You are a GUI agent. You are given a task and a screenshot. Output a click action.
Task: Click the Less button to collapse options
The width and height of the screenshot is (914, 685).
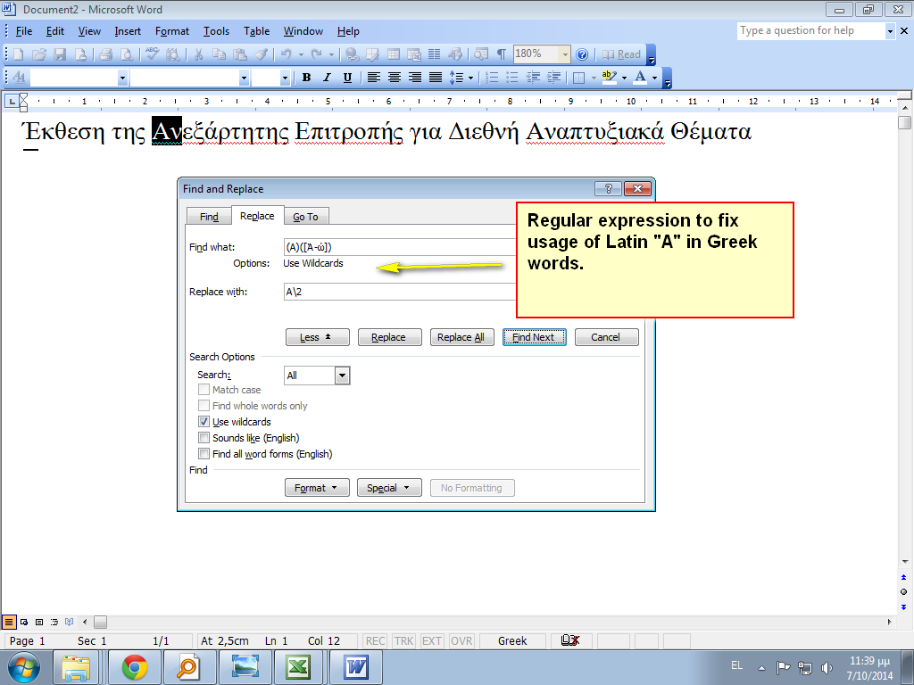tap(317, 337)
